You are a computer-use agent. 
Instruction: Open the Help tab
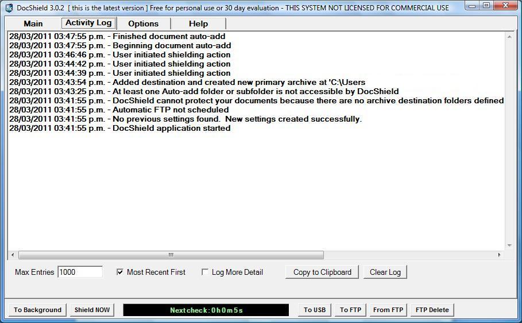199,24
